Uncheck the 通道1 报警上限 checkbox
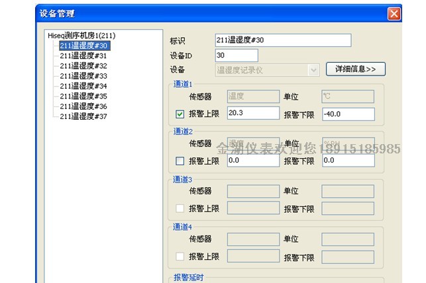This screenshot has width=426, height=283. (180, 114)
